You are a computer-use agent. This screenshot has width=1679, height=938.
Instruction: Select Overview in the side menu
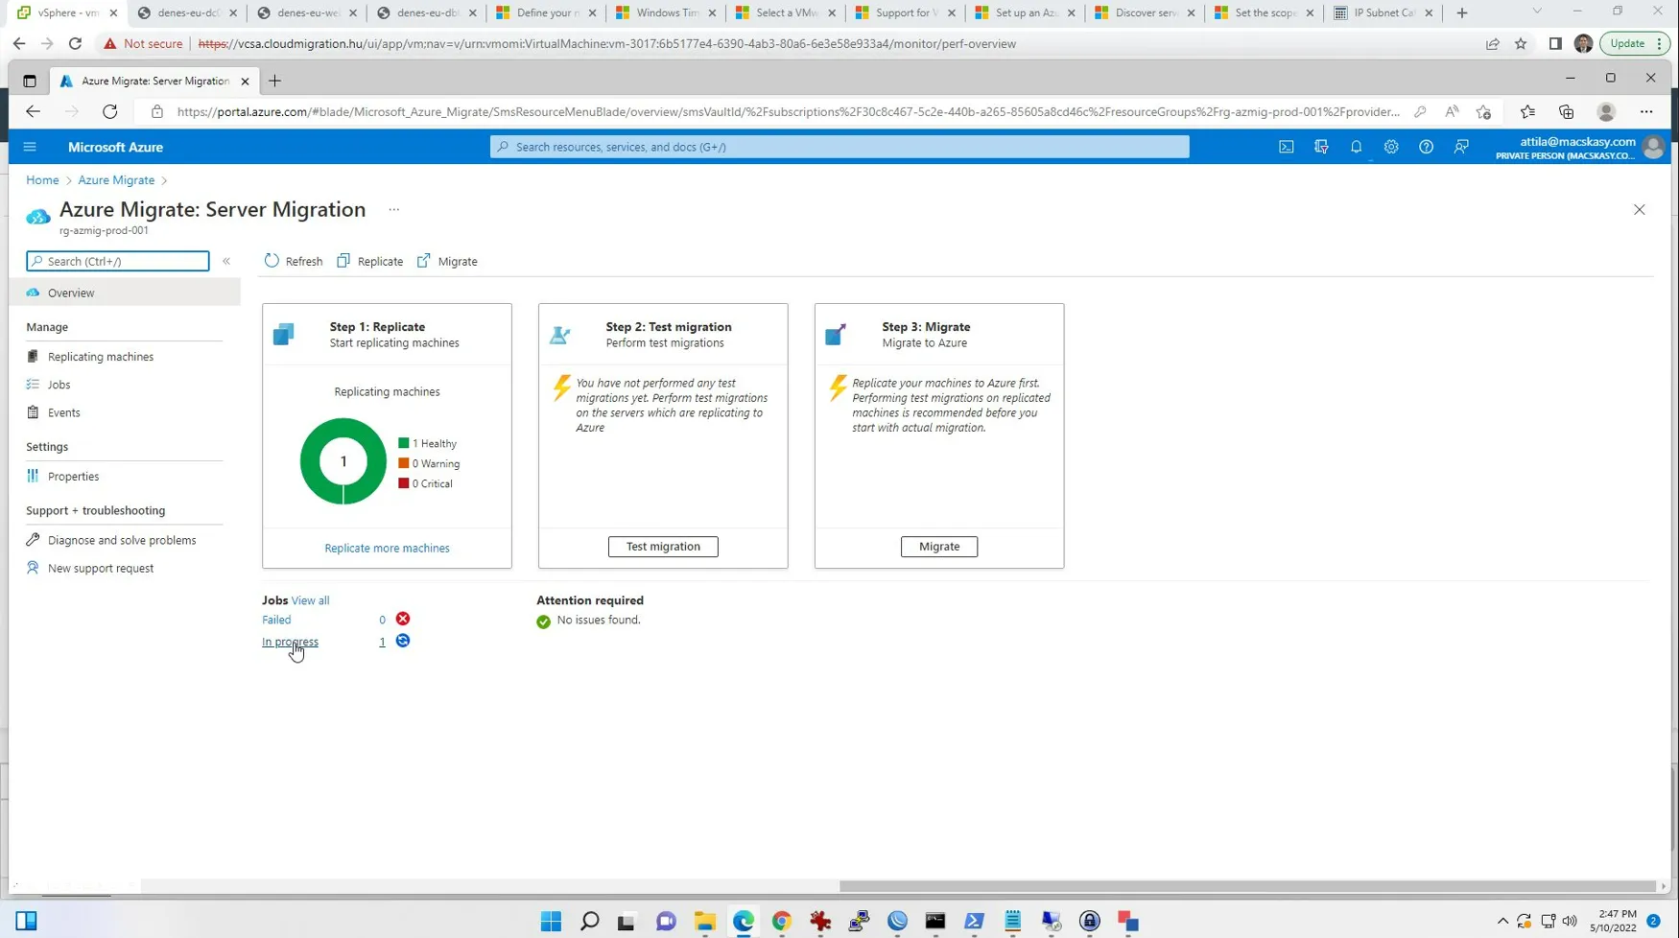tap(125, 293)
